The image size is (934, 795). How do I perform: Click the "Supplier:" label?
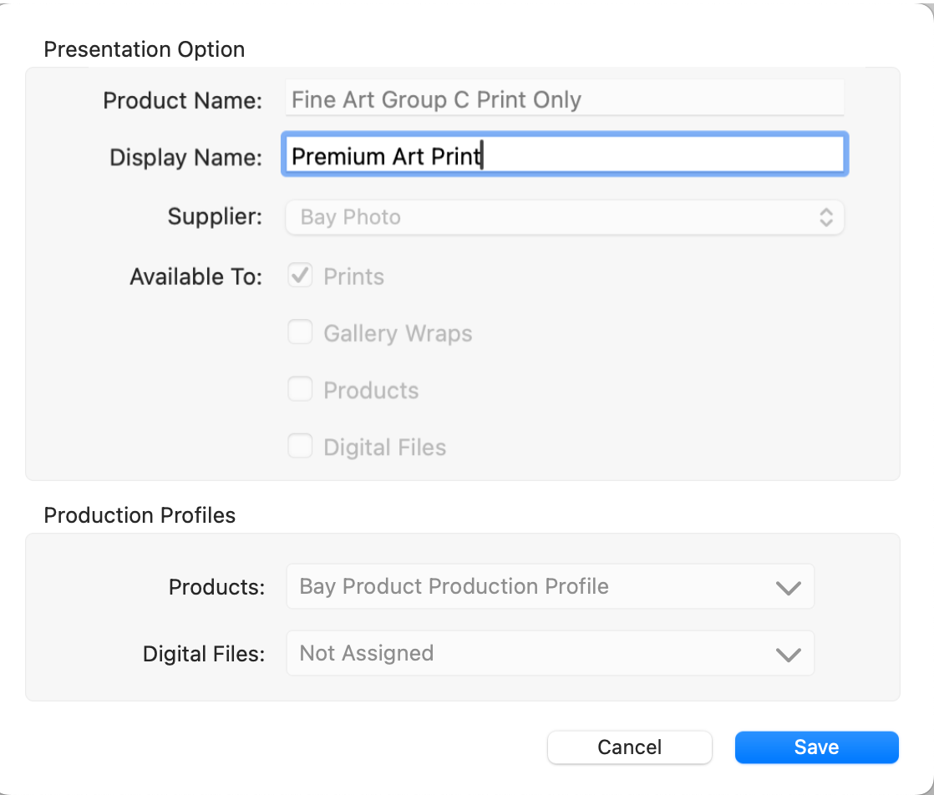click(x=215, y=217)
